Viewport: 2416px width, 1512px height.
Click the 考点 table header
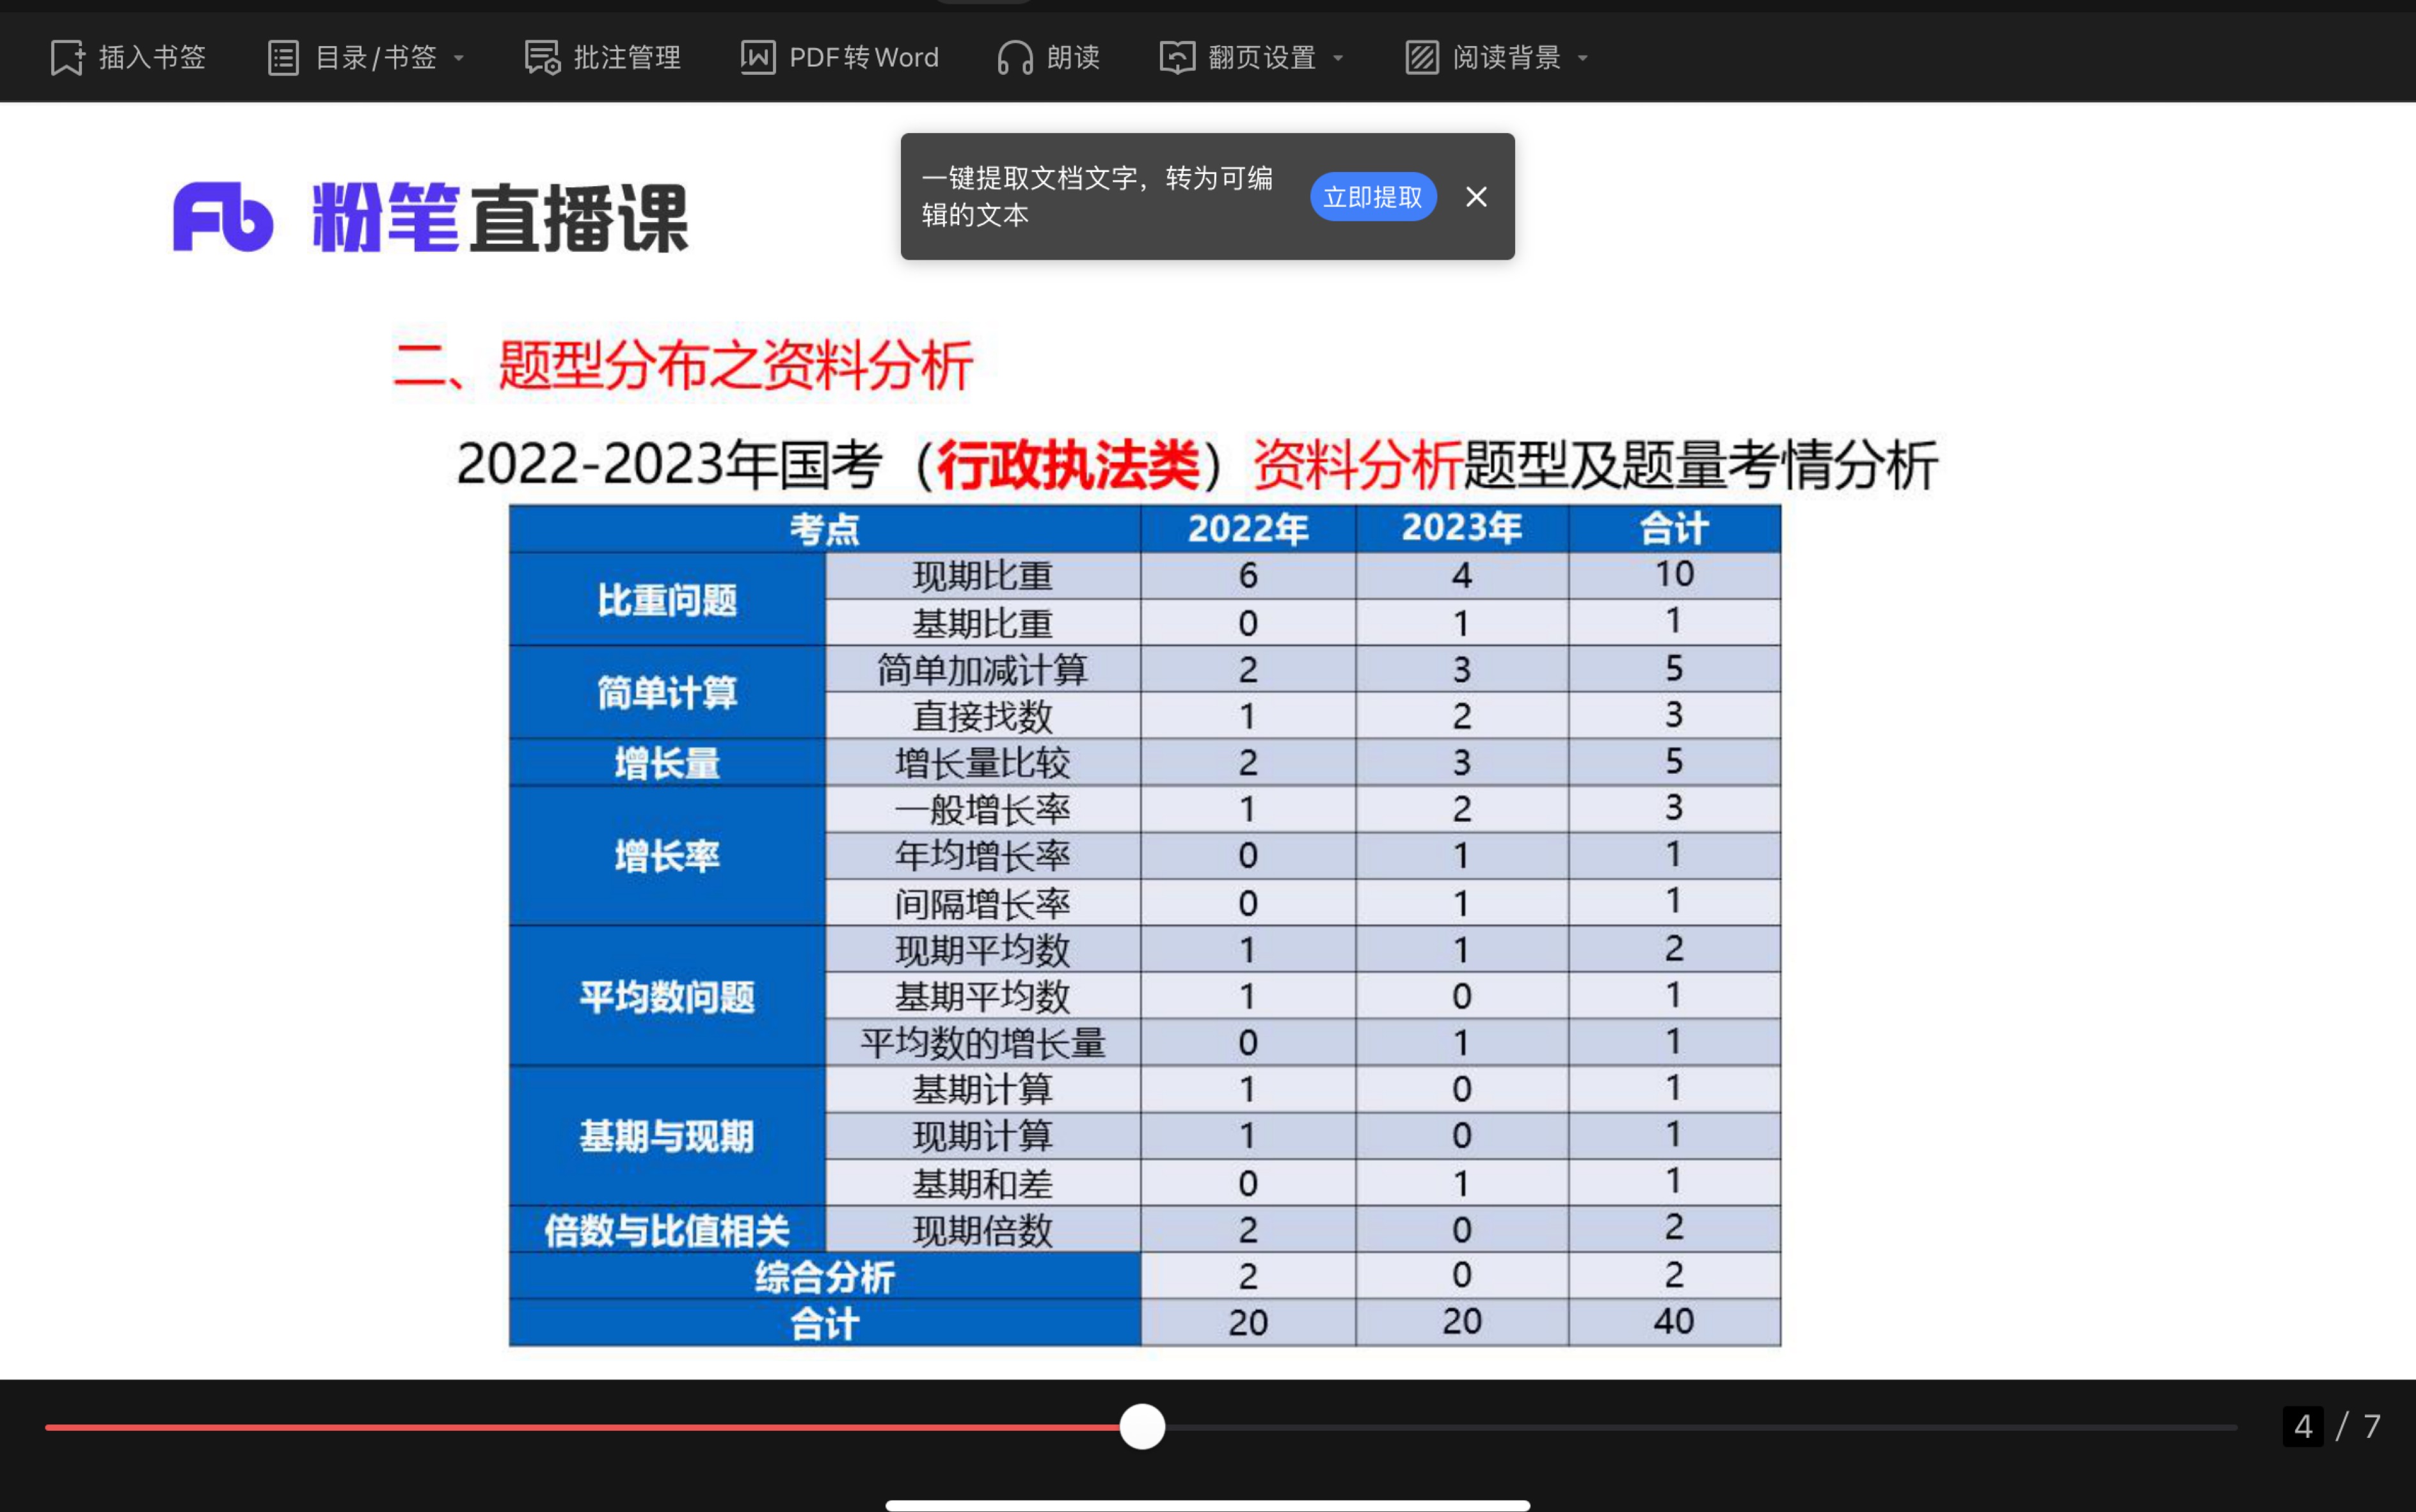click(824, 528)
